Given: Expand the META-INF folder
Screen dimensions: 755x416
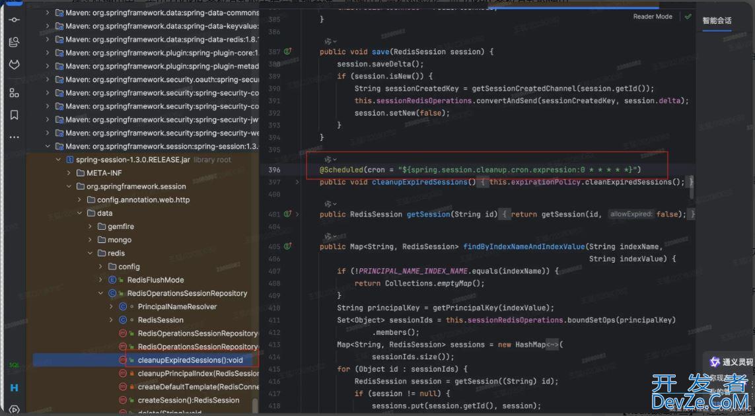Looking at the screenshot, I should click(x=69, y=173).
